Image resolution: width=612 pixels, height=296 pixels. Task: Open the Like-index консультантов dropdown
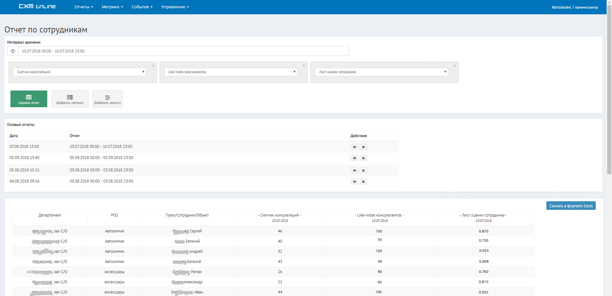[230, 72]
